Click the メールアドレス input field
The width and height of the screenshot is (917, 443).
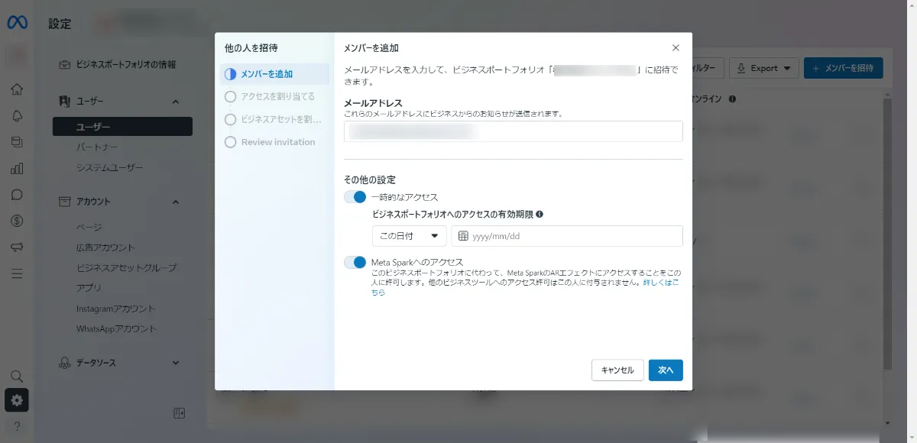[513, 131]
